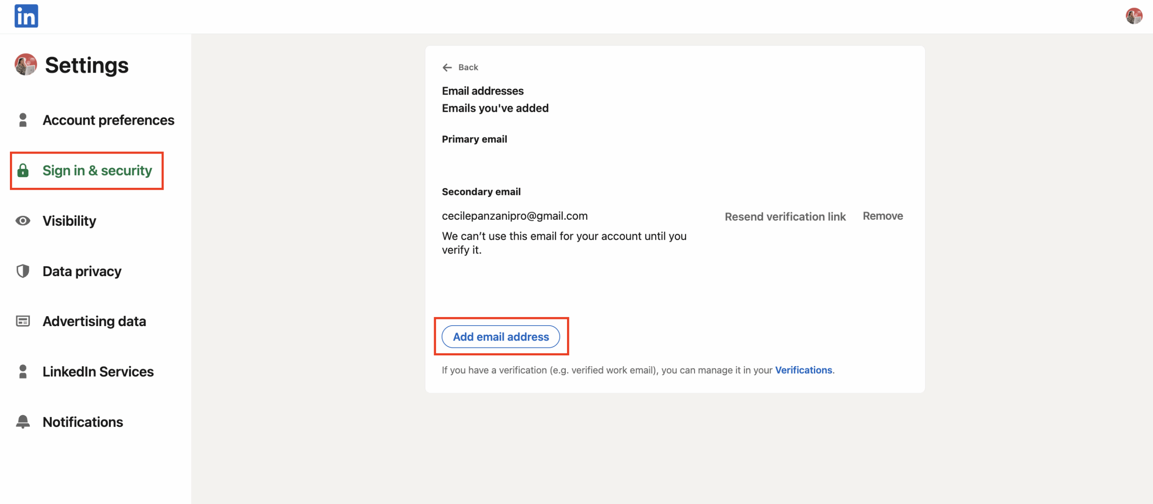Click the Visibility eye icon
Viewport: 1153px width, 504px height.
pos(23,221)
